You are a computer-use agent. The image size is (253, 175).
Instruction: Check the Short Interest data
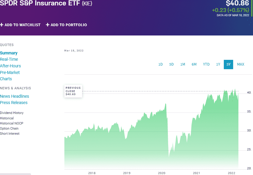coord(10,134)
